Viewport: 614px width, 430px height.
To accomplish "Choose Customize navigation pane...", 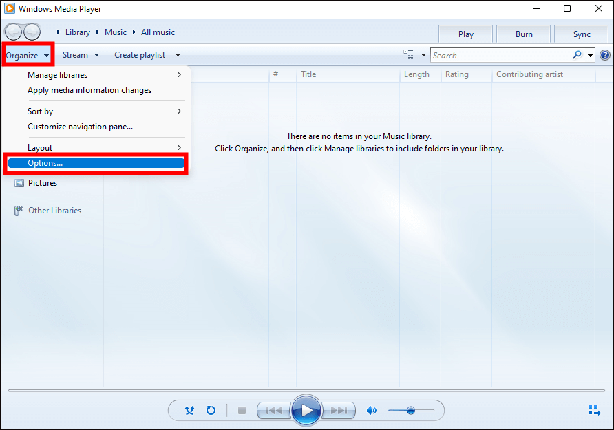I will click(80, 127).
